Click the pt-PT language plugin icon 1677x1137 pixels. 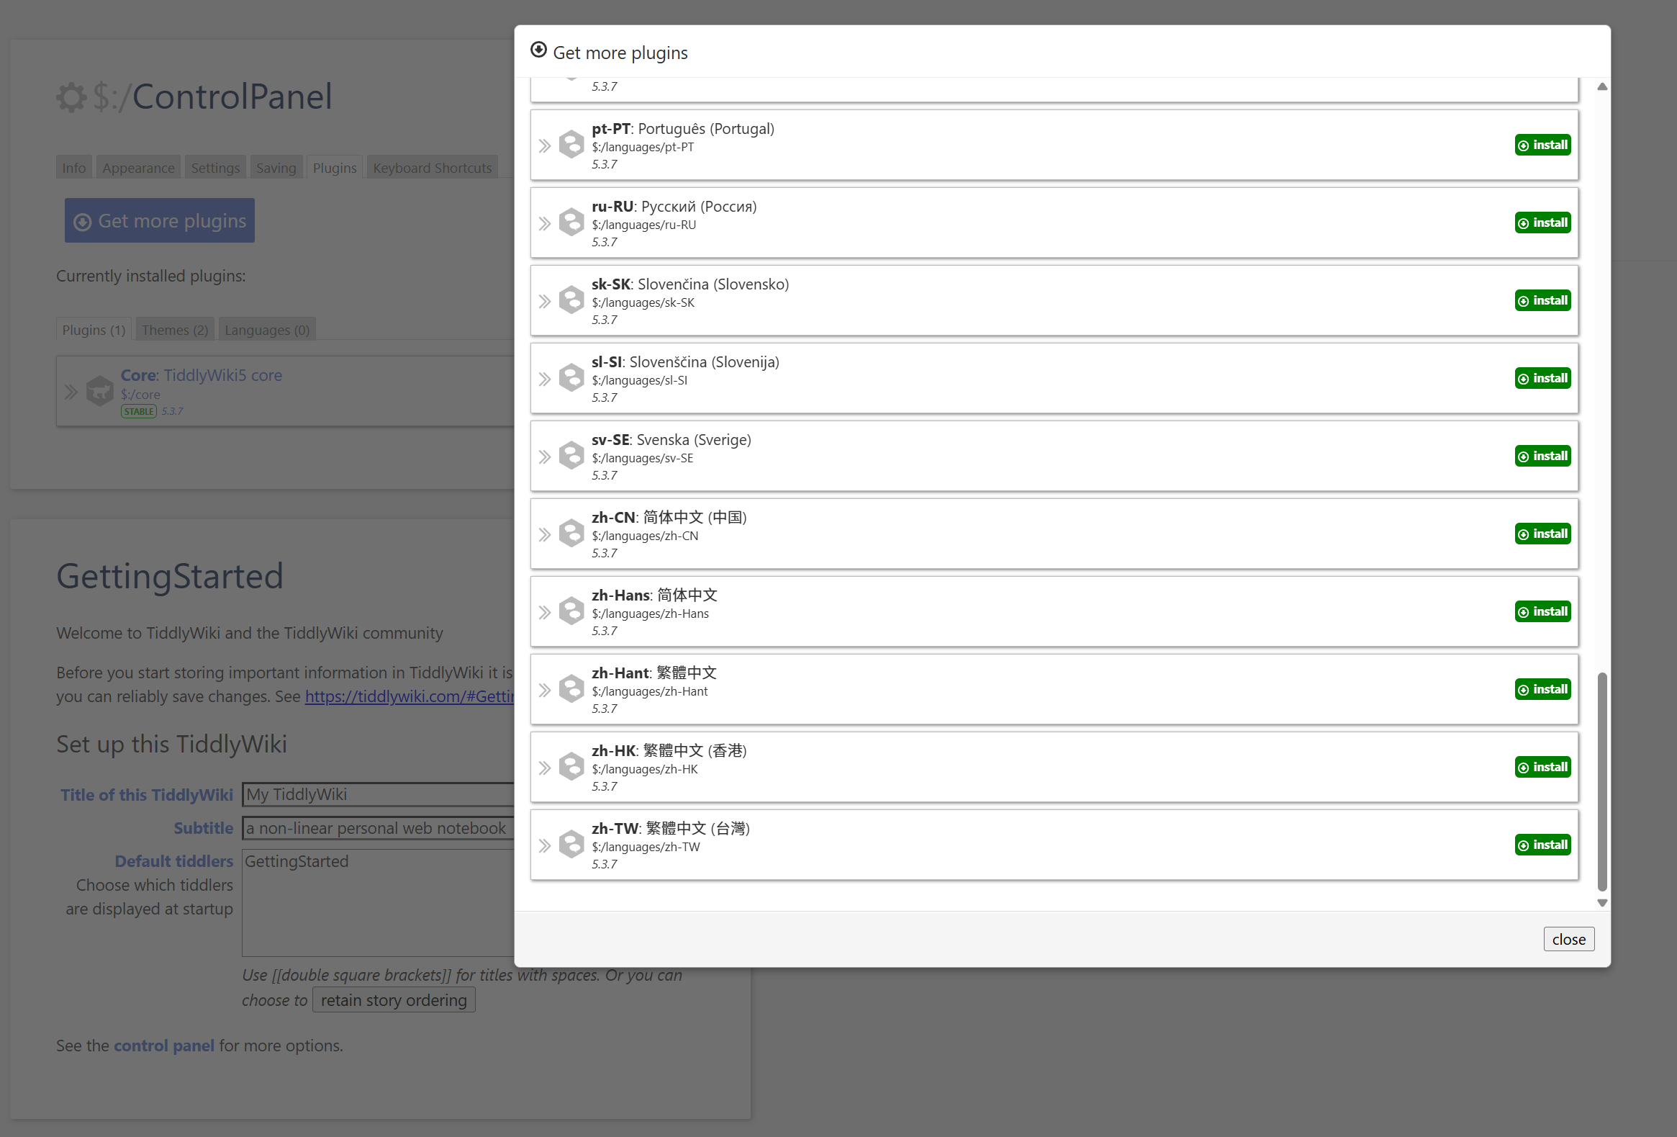(x=571, y=145)
